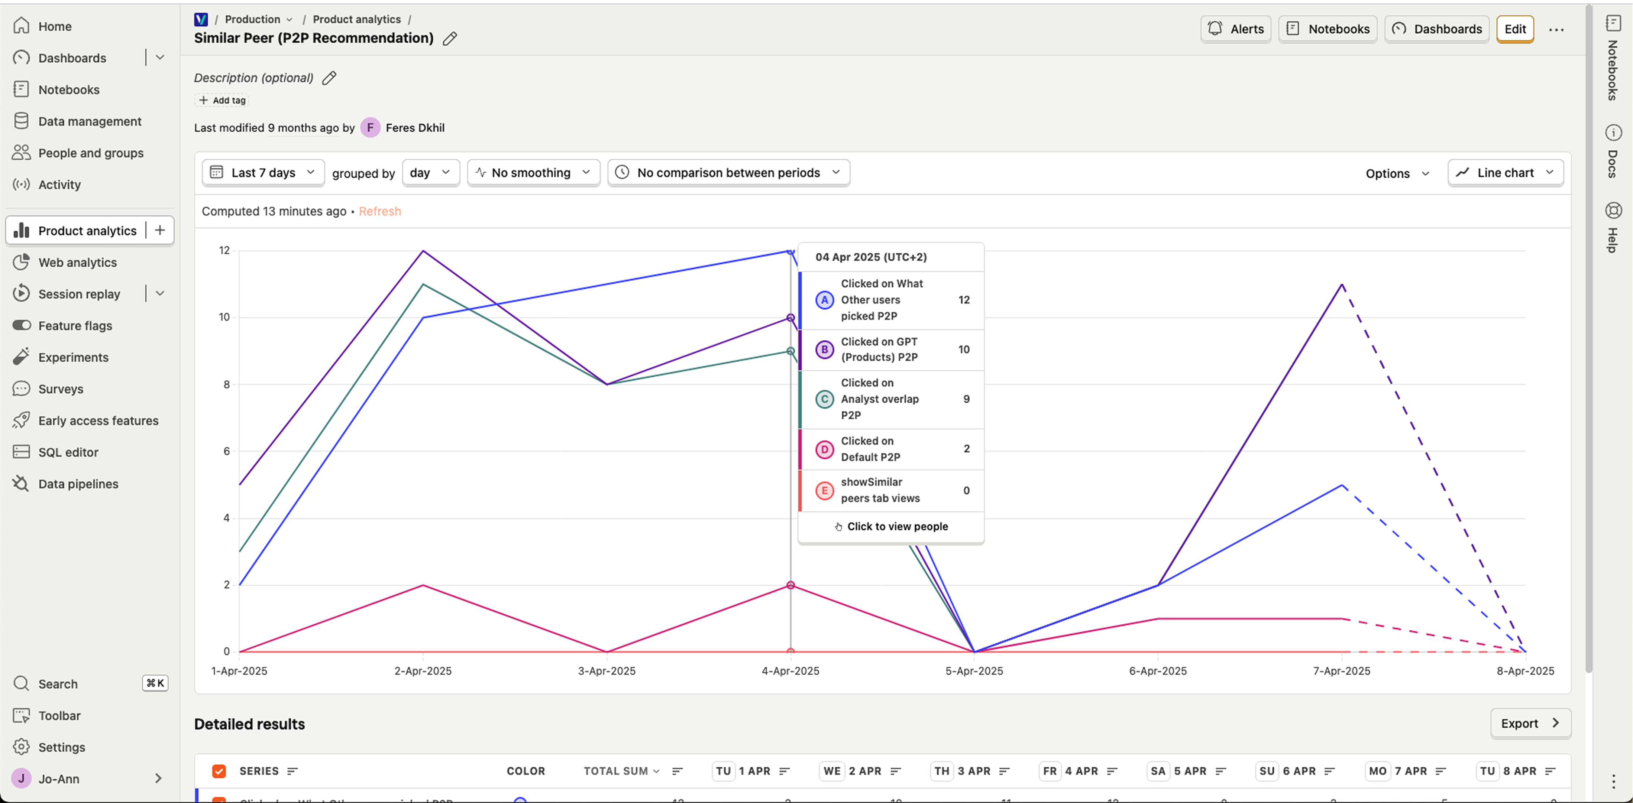Open Feature flags in the sidebar
Viewport: 1633px width, 803px height.
click(75, 326)
